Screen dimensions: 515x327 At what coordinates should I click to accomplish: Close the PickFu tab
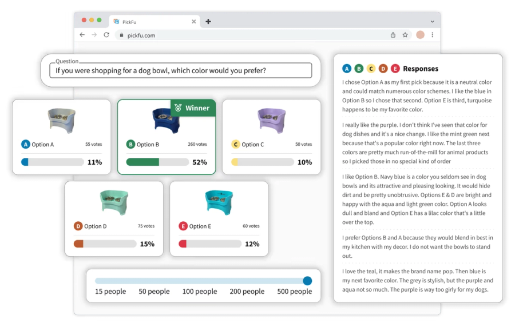point(194,22)
